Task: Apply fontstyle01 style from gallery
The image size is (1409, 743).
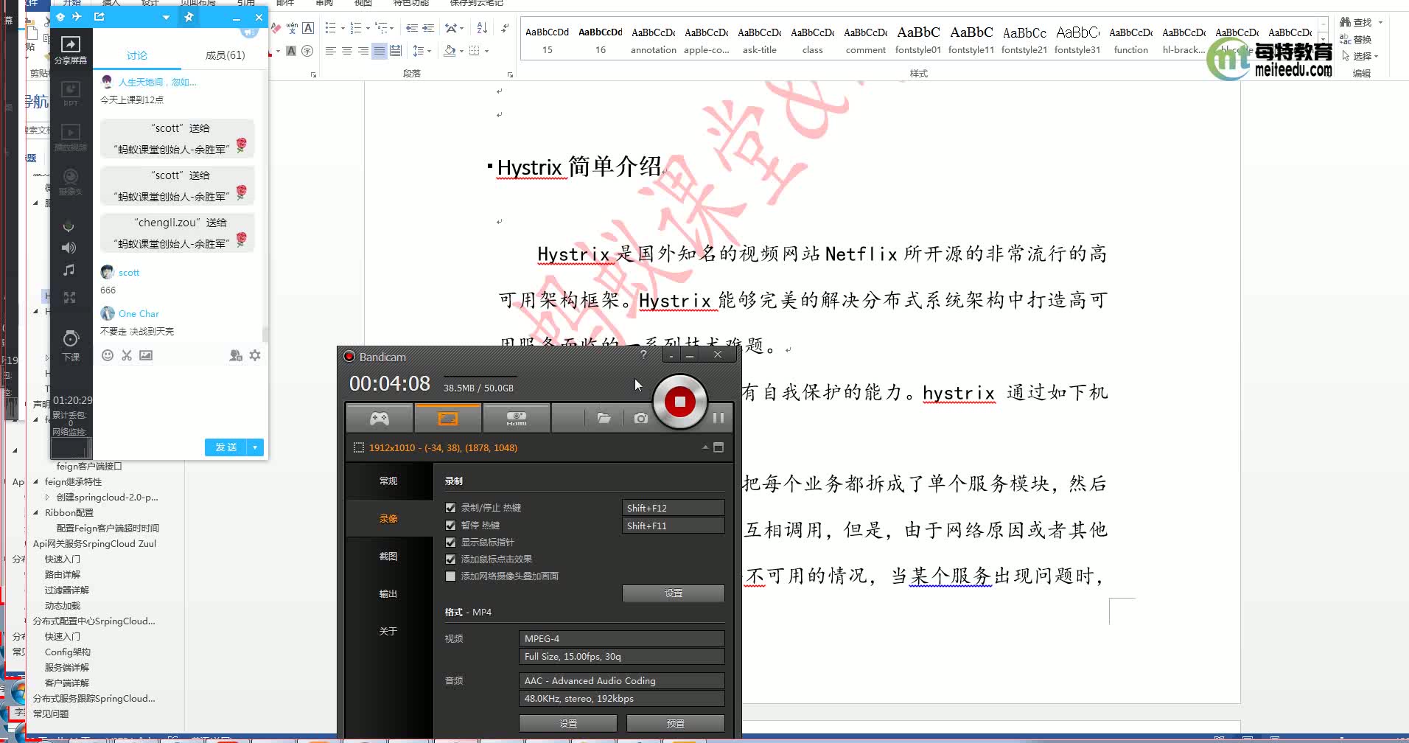Action: click(x=917, y=40)
